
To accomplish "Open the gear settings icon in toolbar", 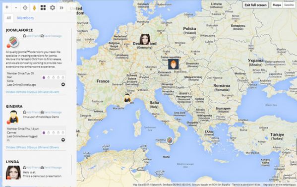I will click(53, 7).
